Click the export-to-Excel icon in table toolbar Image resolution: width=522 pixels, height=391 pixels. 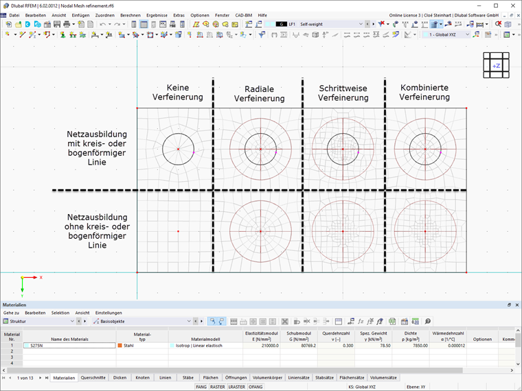tap(392, 321)
